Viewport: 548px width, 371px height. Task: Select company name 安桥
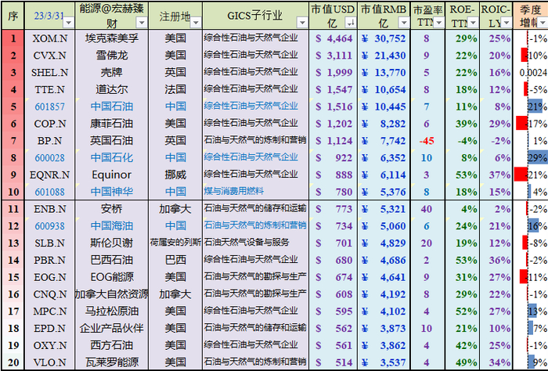tap(111, 209)
